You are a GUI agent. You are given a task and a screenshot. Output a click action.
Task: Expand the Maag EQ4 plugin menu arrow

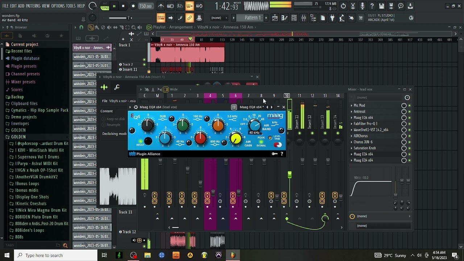tap(130, 107)
